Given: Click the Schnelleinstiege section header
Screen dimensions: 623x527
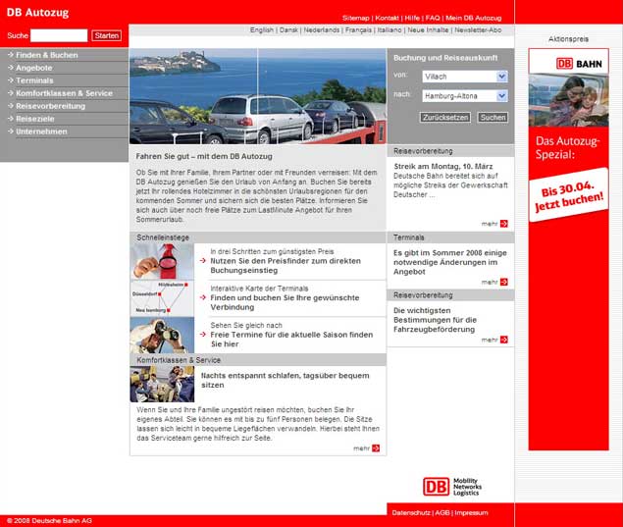Looking at the screenshot, I should tap(258, 237).
